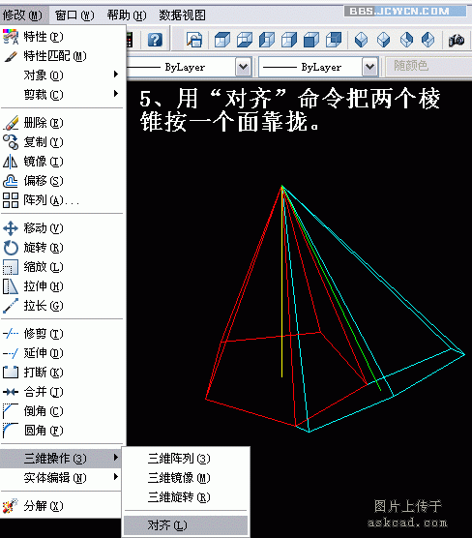Image resolution: width=472 pixels, height=538 pixels.
Task: Choose the 删除(E) erase icon
Action: click(x=11, y=123)
